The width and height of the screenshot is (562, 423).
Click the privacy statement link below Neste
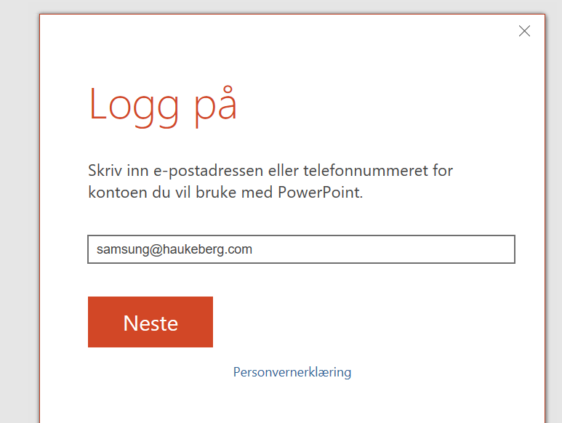(x=292, y=372)
